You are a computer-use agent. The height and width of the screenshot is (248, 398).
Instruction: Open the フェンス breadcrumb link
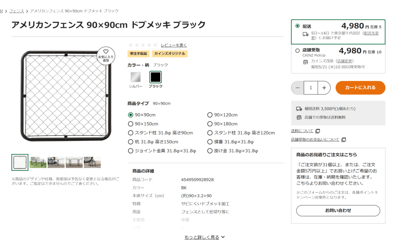point(16,11)
